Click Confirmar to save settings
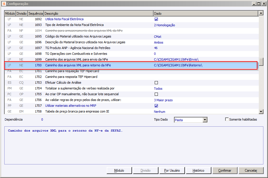This screenshot has height=178, width=268. tap(225, 170)
